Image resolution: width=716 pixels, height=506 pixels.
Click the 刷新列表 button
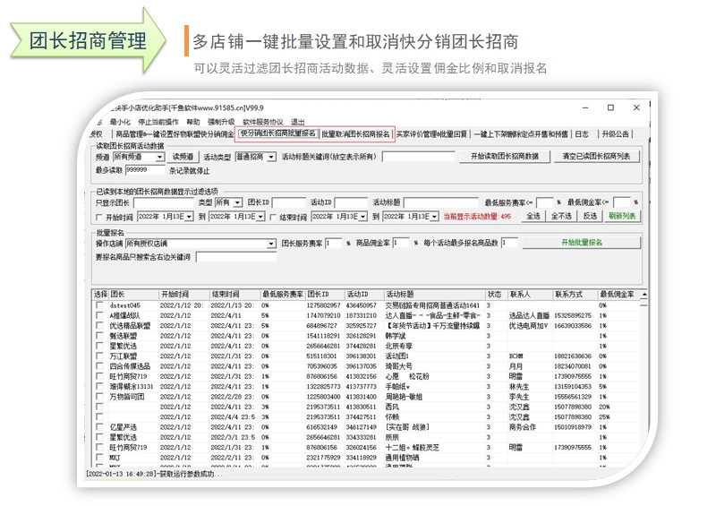click(622, 217)
